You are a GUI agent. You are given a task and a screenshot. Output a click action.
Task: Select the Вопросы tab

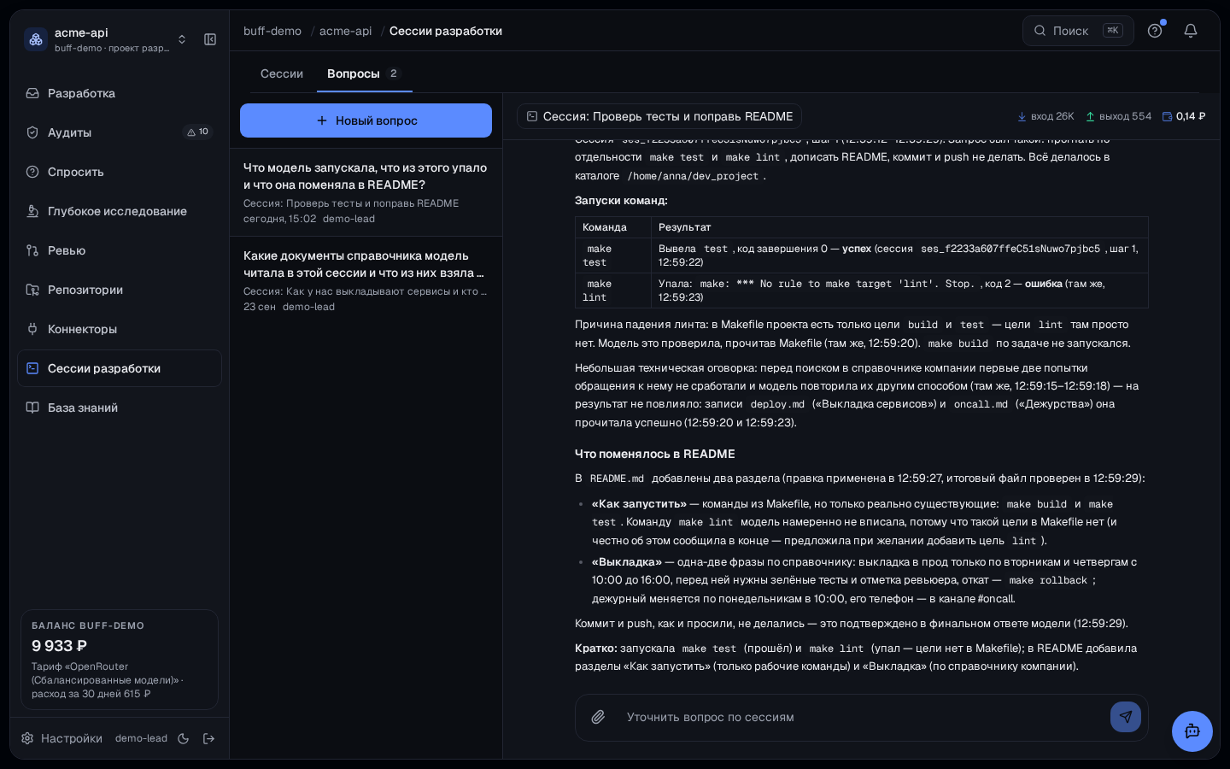(x=364, y=73)
